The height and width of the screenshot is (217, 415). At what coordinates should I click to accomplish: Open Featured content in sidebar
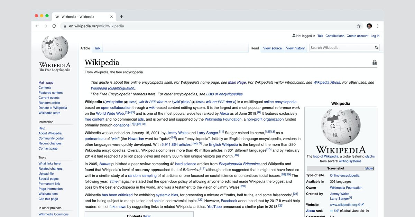pyautogui.click(x=50, y=93)
